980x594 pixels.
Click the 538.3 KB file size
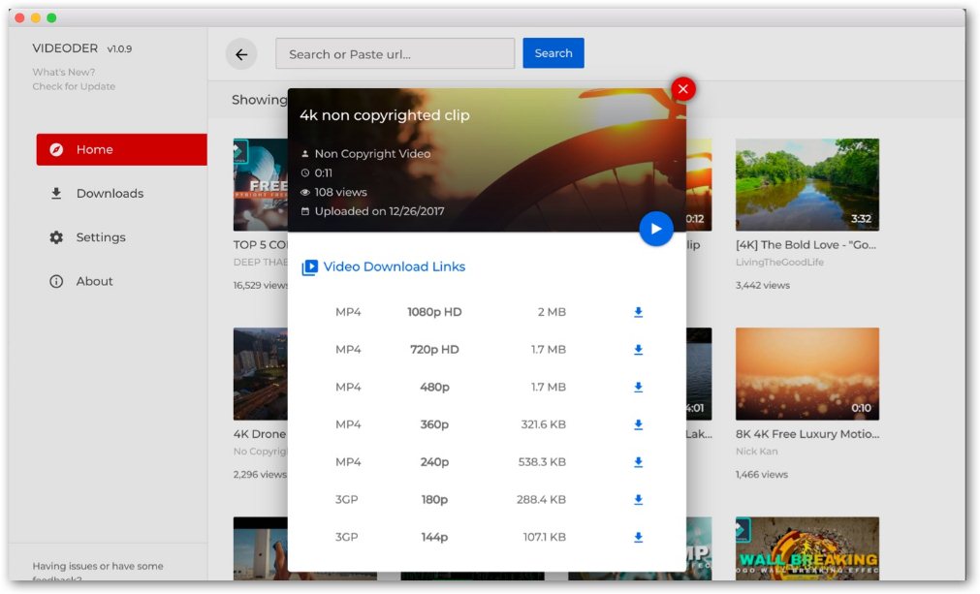tap(542, 462)
